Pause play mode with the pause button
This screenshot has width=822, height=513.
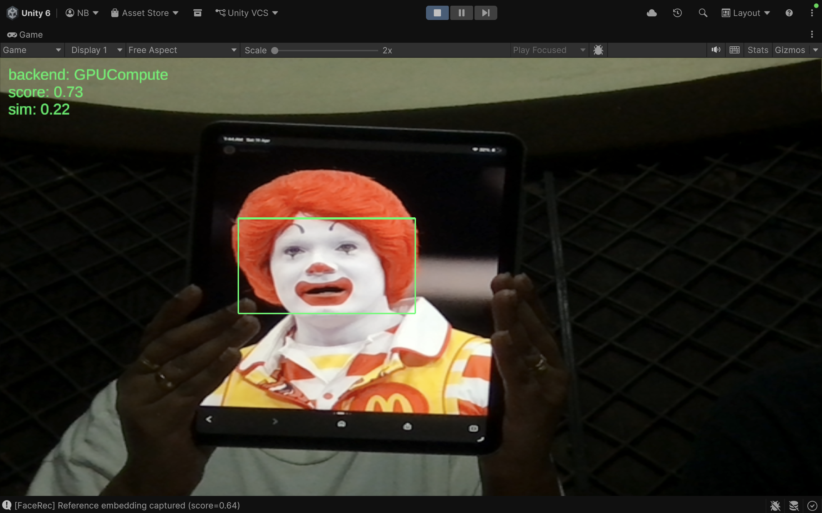coord(461,13)
